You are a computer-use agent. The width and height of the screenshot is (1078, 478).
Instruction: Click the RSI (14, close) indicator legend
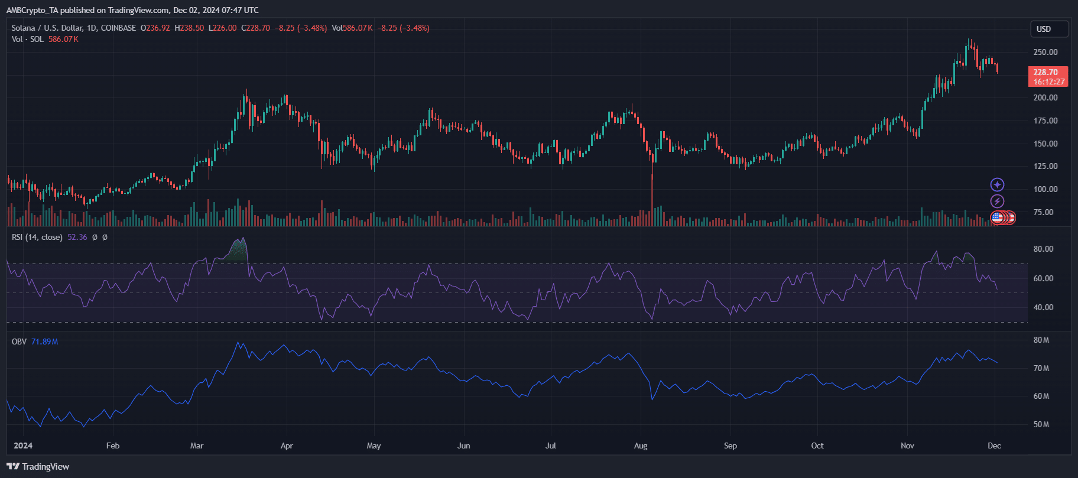(37, 237)
